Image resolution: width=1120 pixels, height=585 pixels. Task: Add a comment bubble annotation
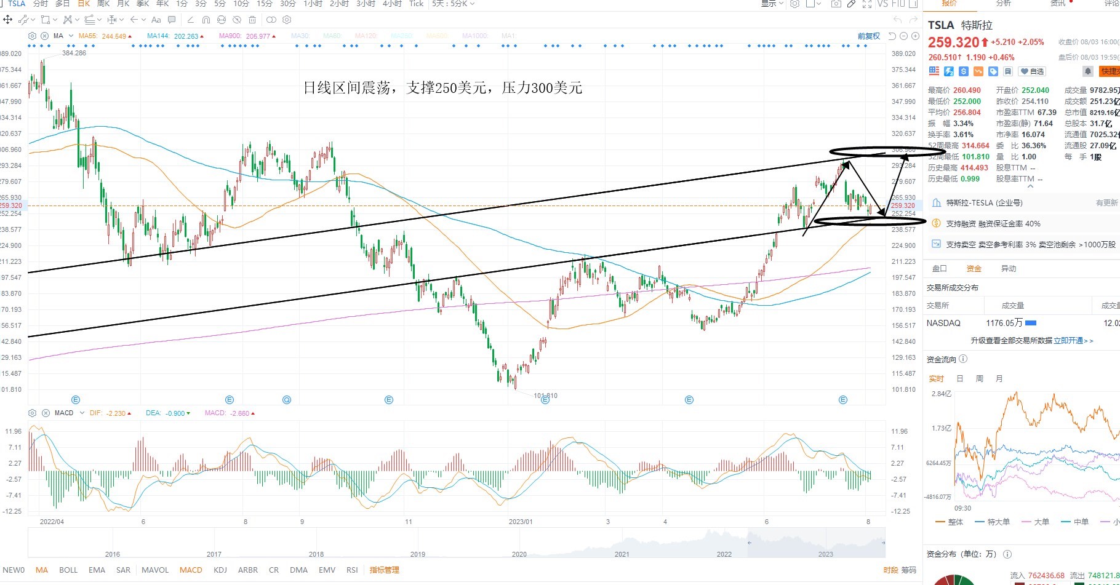[172, 20]
